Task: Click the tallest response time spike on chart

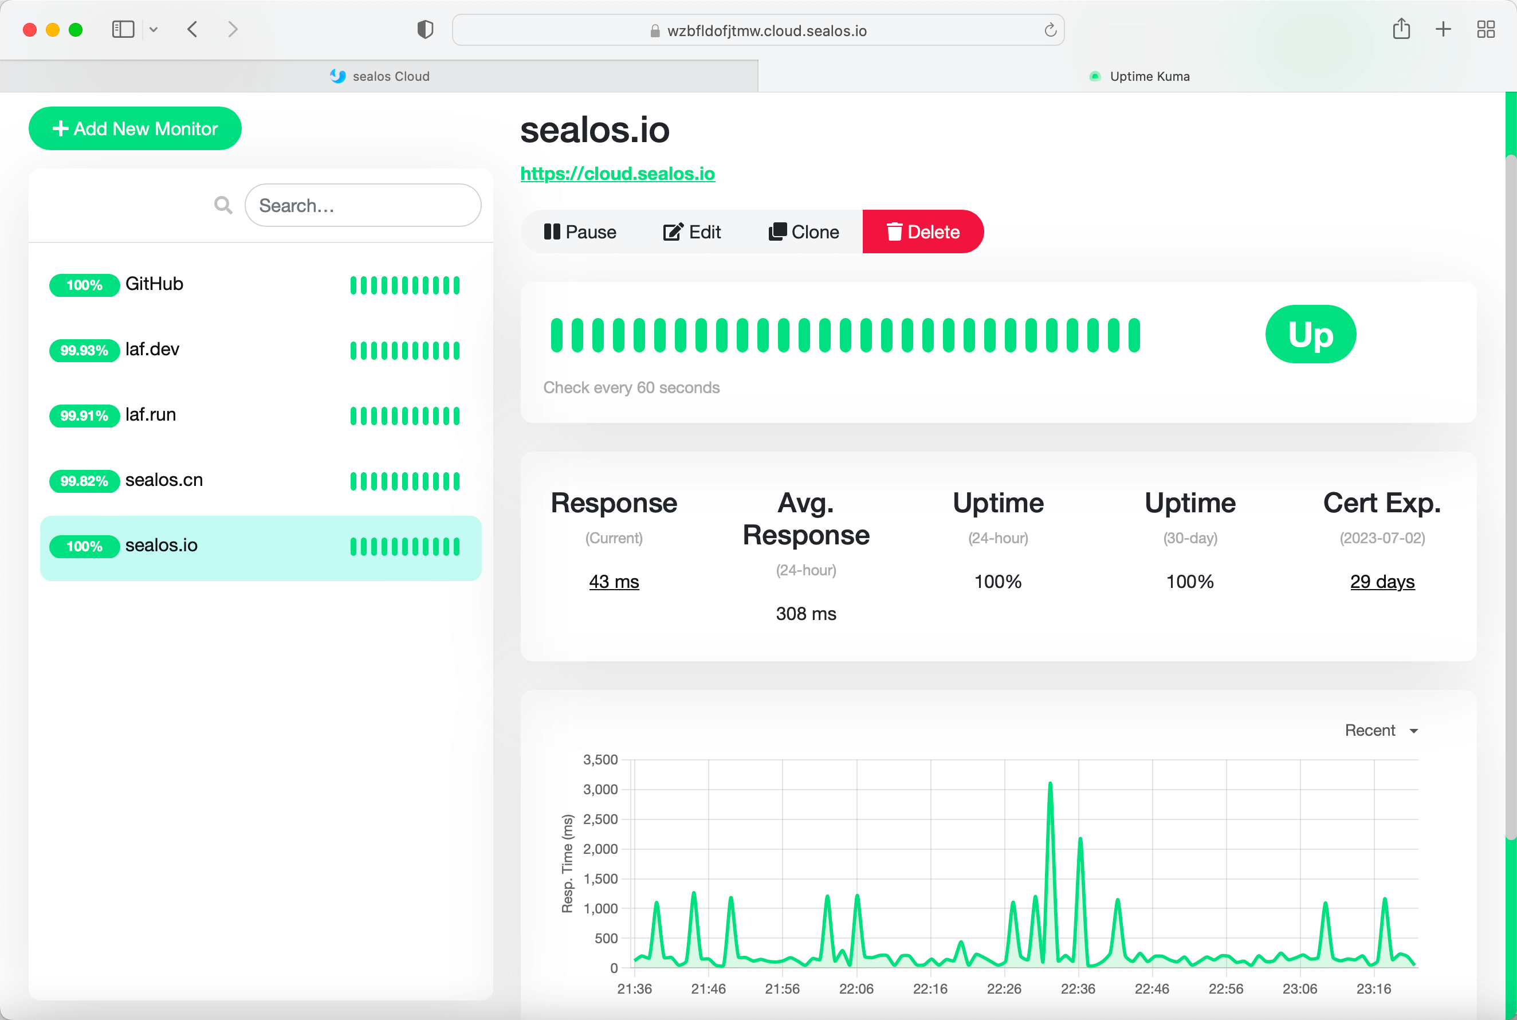Action: (1050, 784)
